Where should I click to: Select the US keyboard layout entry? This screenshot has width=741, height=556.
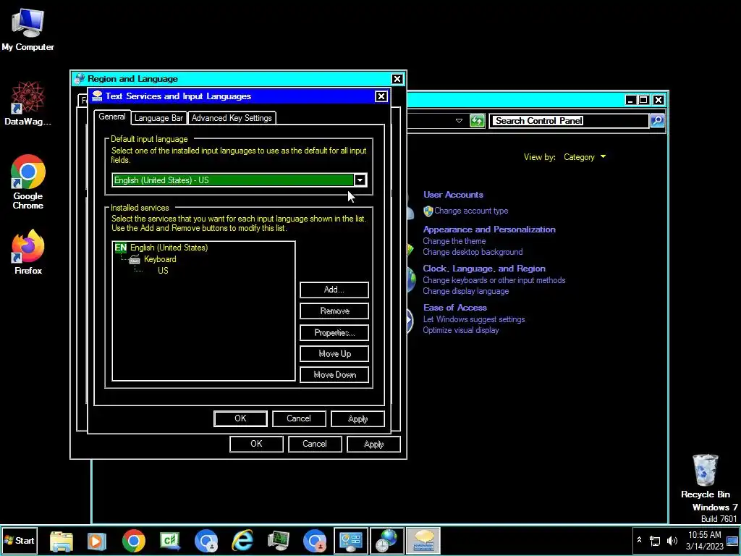(x=163, y=271)
